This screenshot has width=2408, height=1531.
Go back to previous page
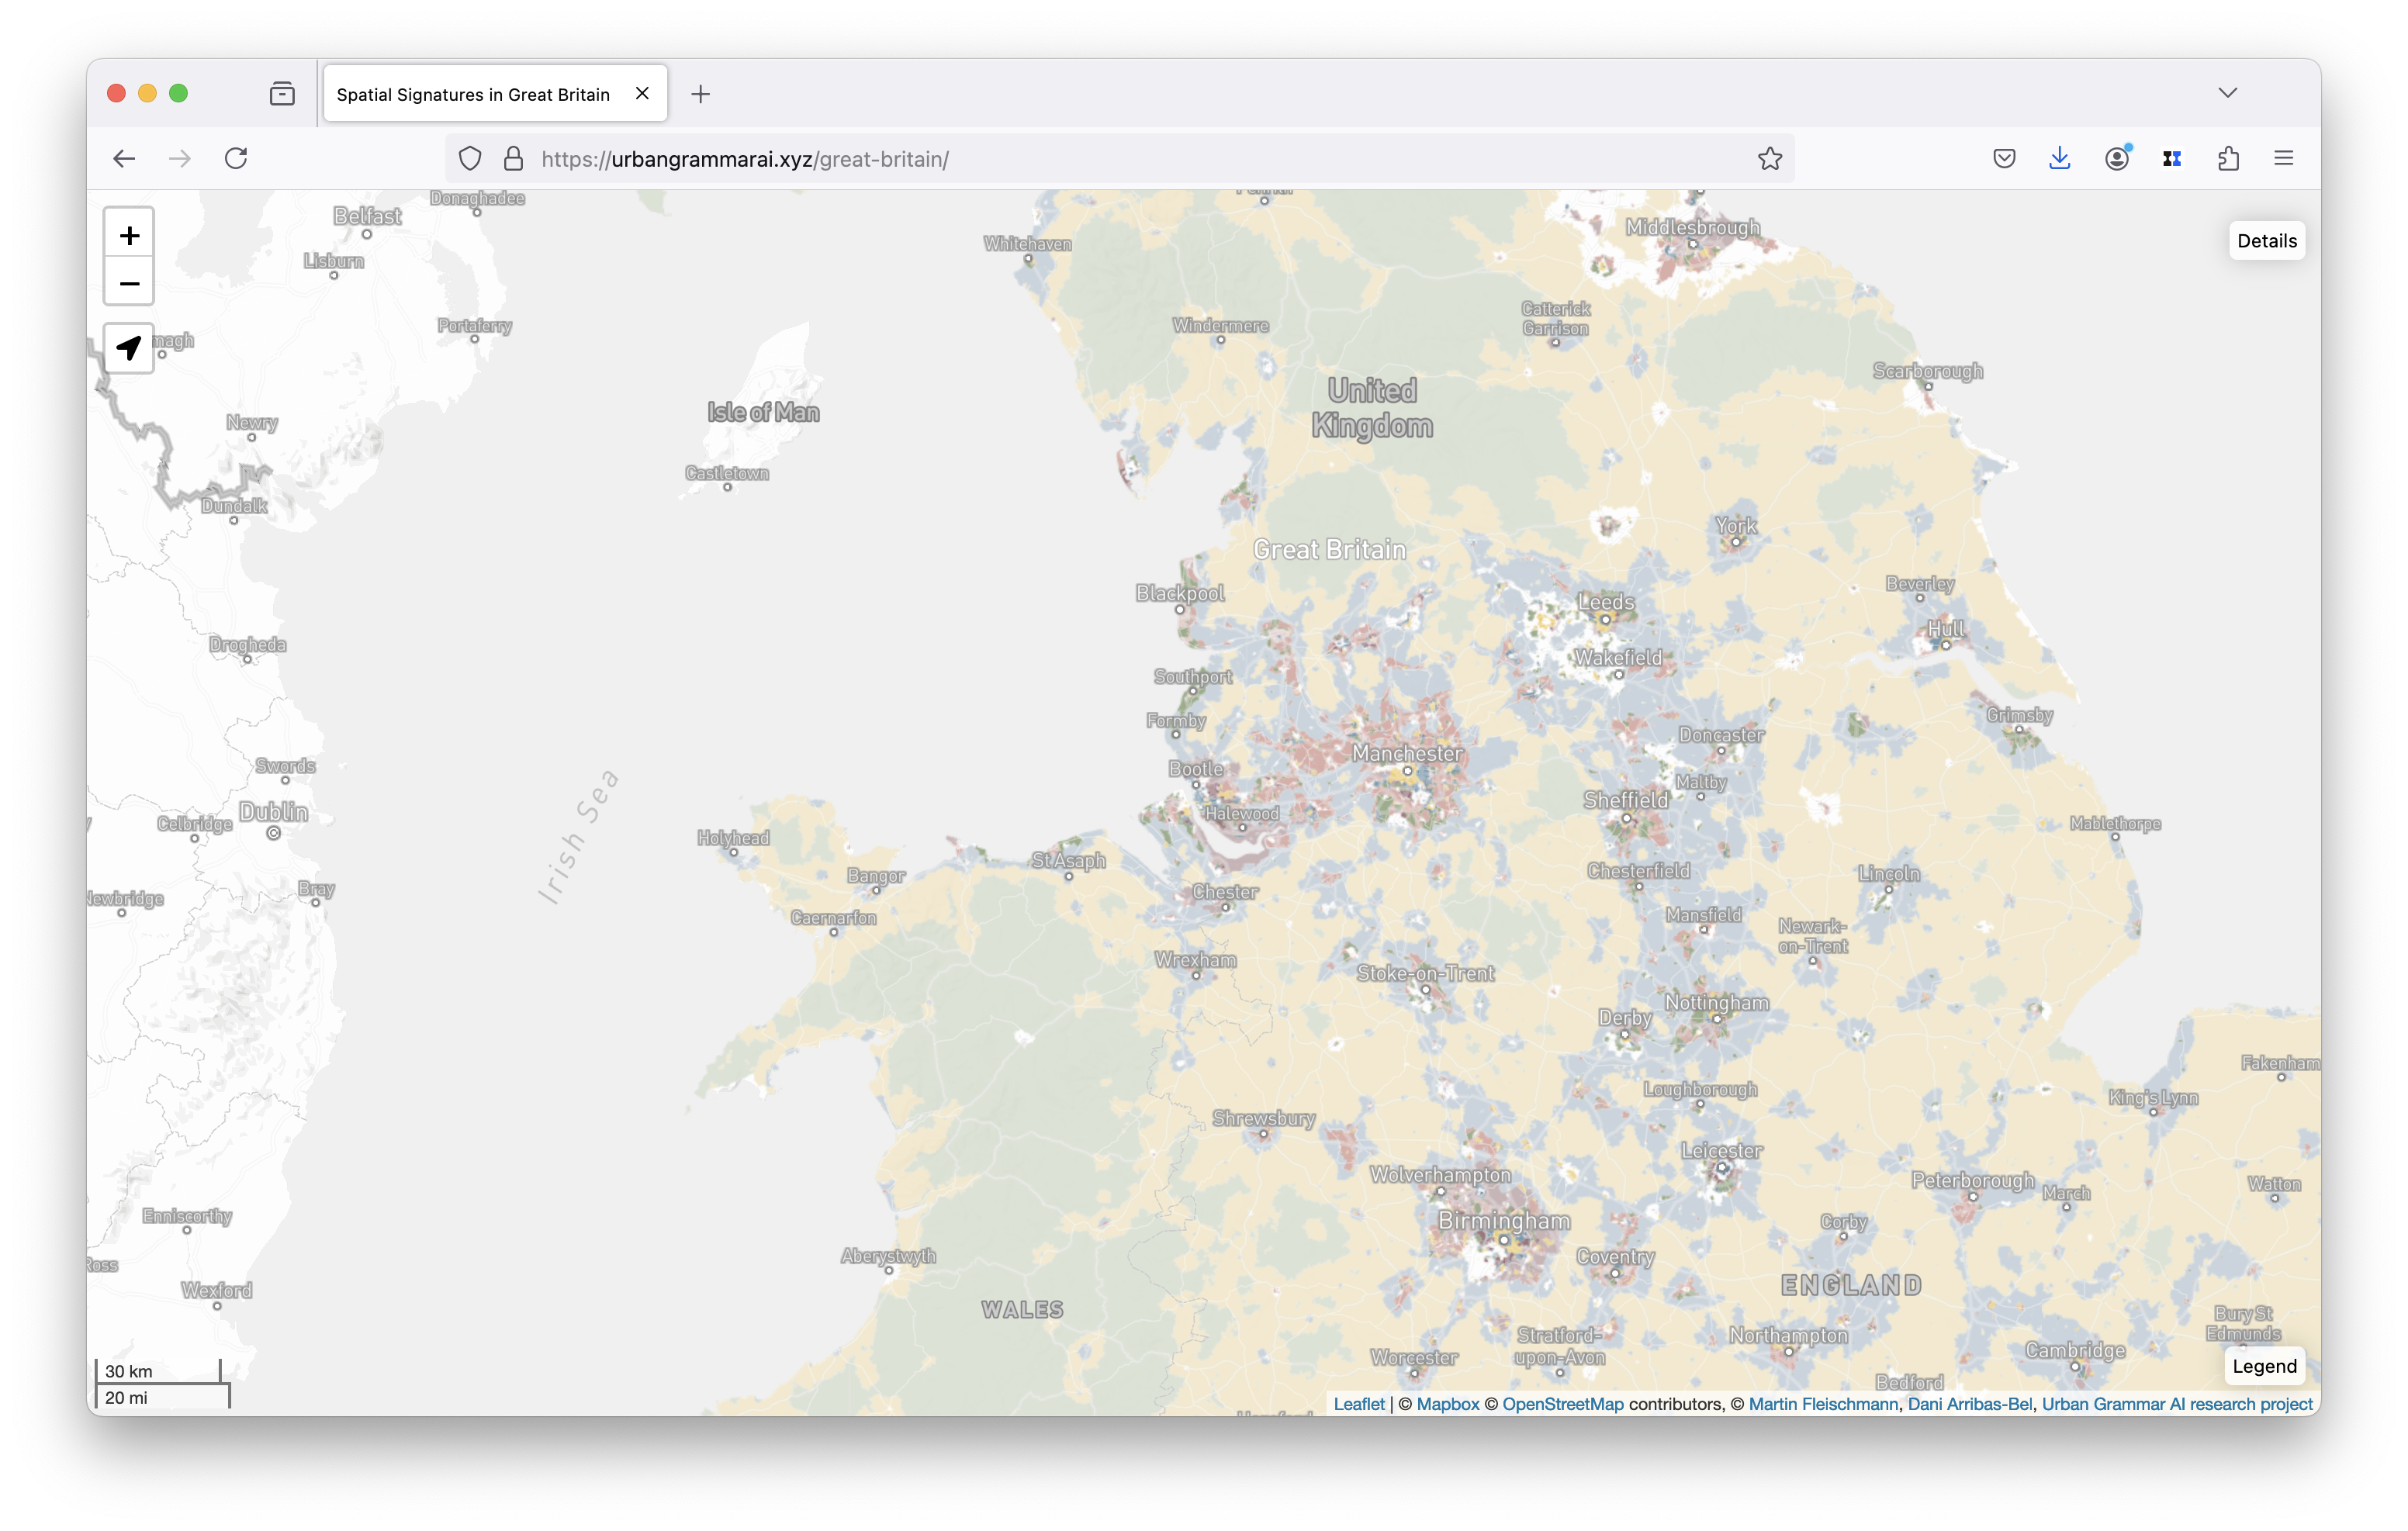click(x=124, y=159)
